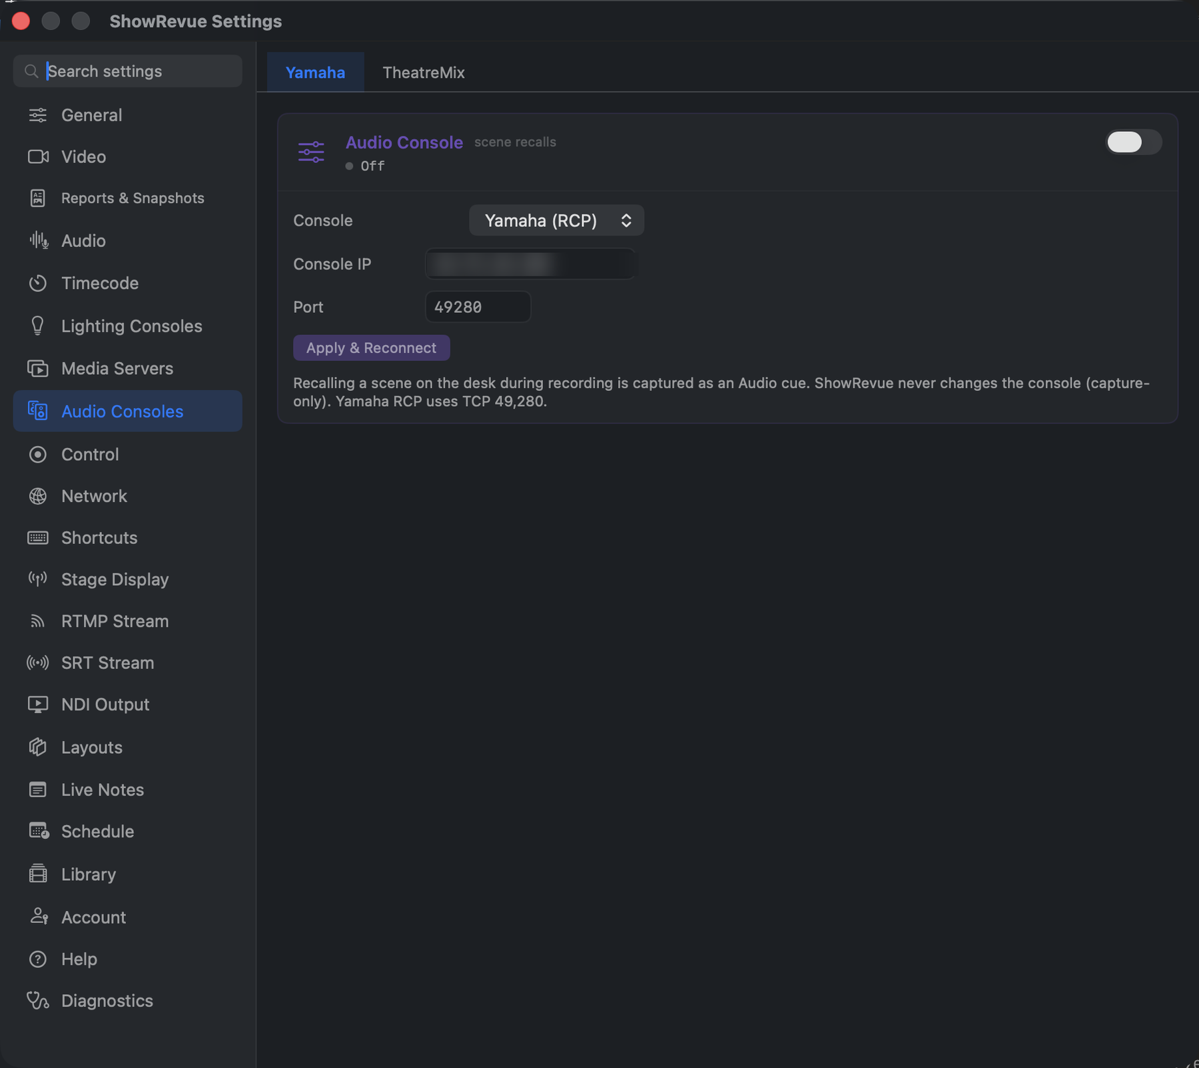Click the Control record icon
The image size is (1199, 1068).
click(38, 454)
